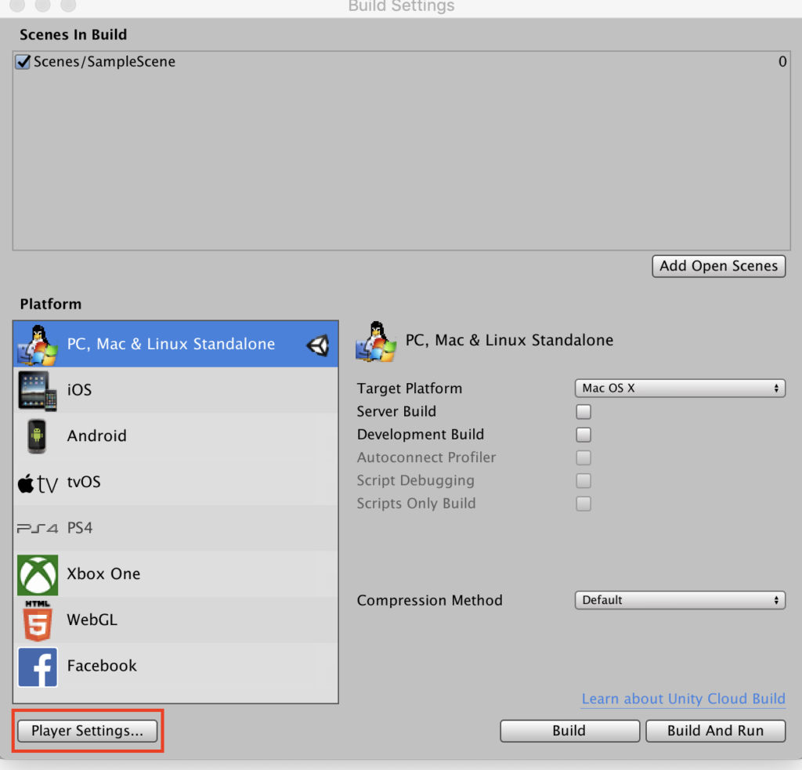Click the Facebook platform icon
Screen dimensions: 802x770
(x=38, y=667)
